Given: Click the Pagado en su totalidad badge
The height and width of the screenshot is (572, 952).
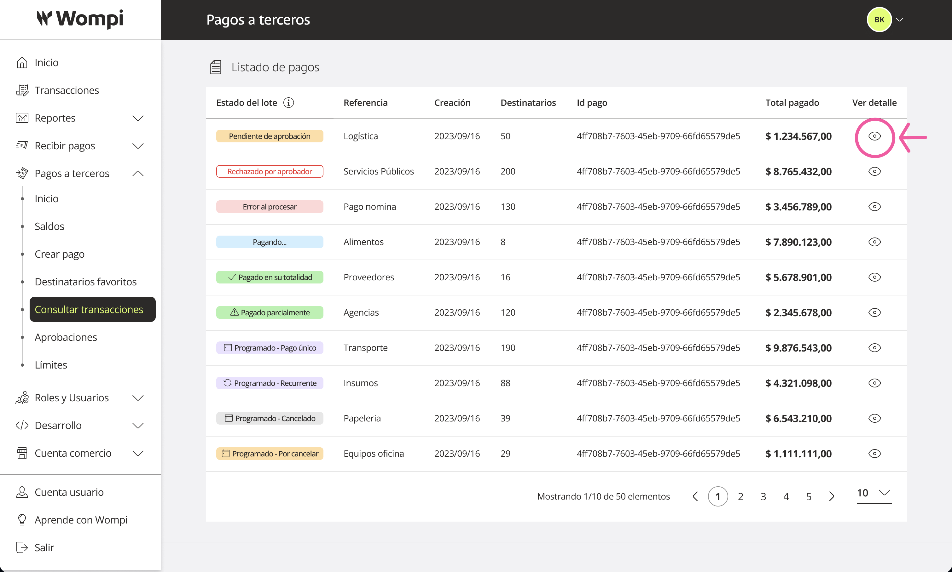Looking at the screenshot, I should pyautogui.click(x=270, y=277).
